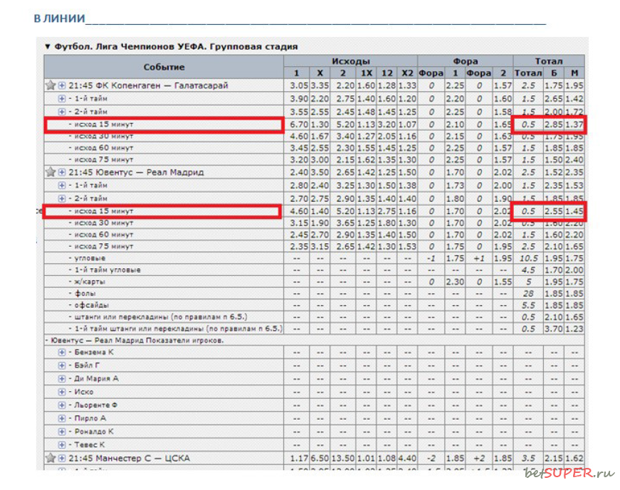The image size is (620, 490).
Task: Click the ж/карты row label
Action: pos(90,282)
